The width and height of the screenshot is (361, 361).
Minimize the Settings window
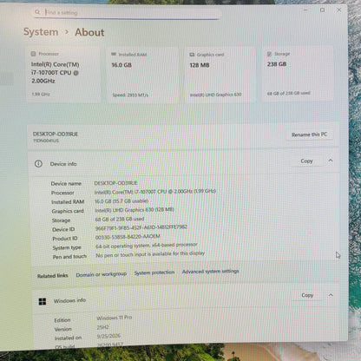pyautogui.click(x=305, y=10)
